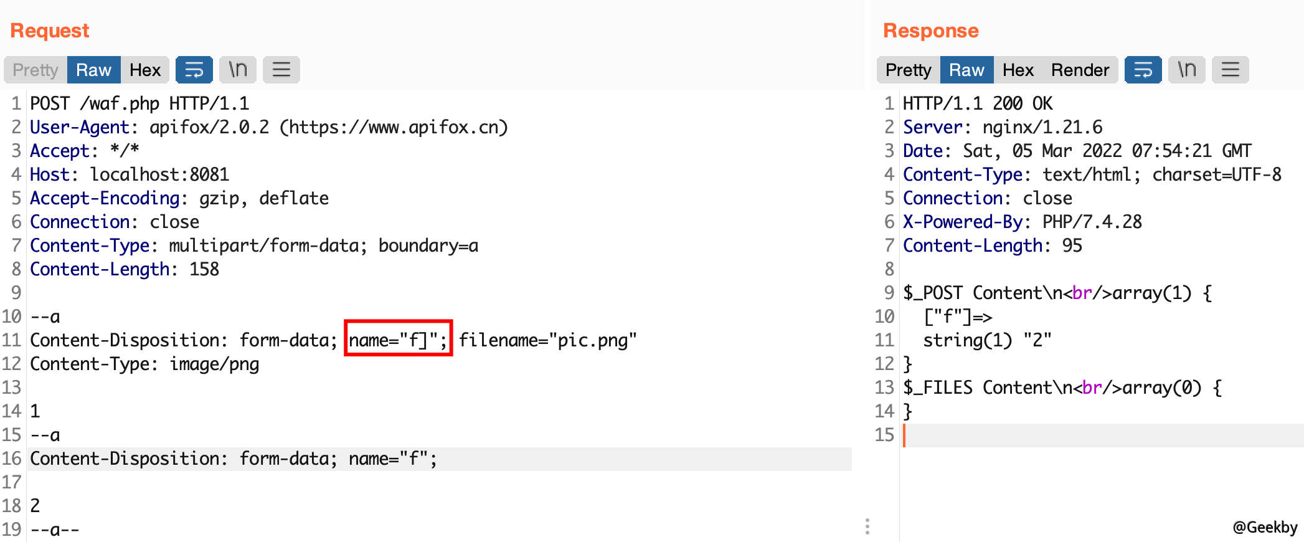The image size is (1304, 542).
Task: Place cursor on highlighted name="f]" parameter
Action: [x=397, y=340]
